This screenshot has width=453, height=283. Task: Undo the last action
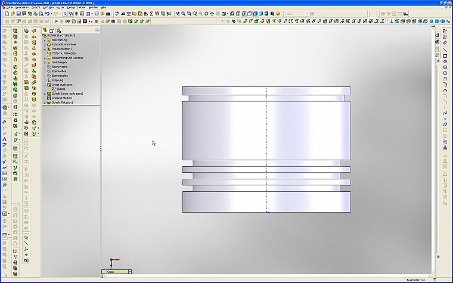[47, 14]
